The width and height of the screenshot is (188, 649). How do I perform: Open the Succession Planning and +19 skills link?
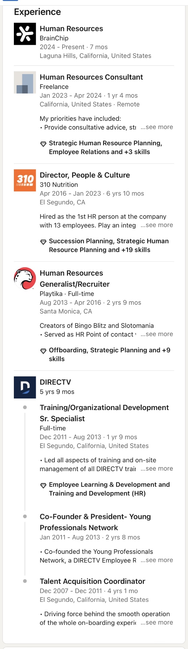click(109, 245)
